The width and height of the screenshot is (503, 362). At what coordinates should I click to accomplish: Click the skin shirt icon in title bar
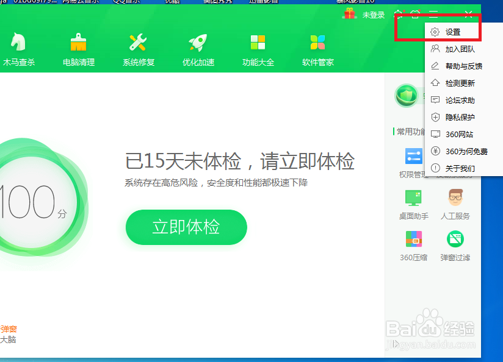[416, 14]
